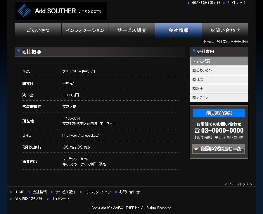Open the インフォメーション navigation tab
This screenshot has width=263, height=214.
pyautogui.click(x=85, y=30)
